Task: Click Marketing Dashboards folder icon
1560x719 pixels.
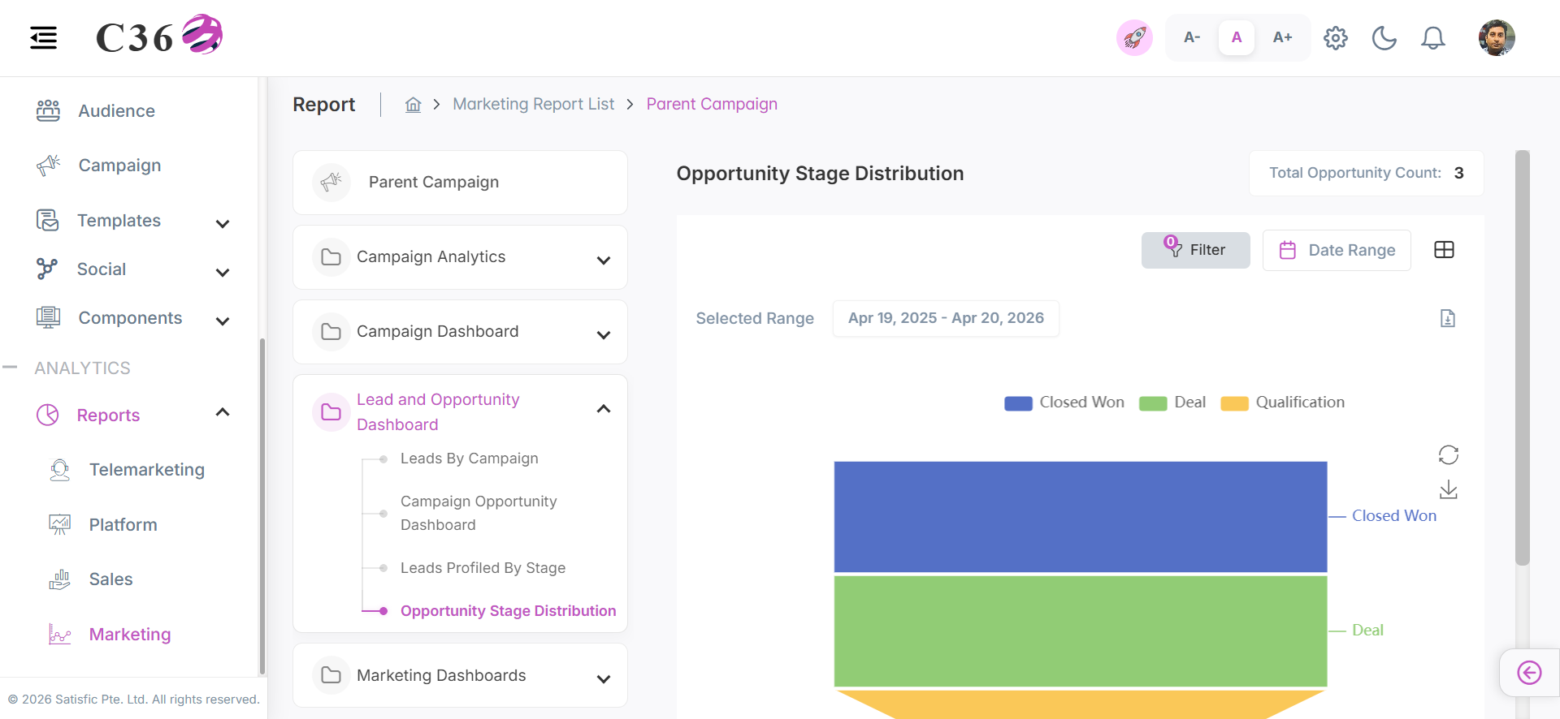Action: 331,675
